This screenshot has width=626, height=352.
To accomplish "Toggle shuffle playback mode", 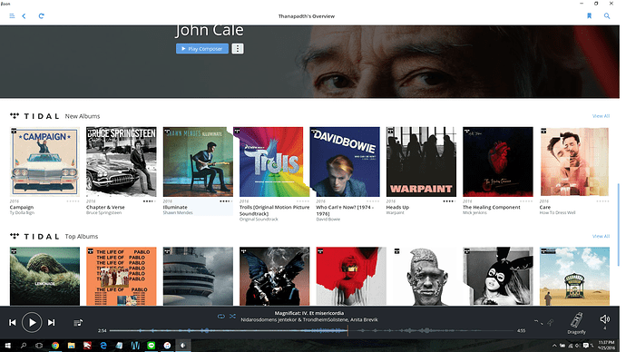I will pos(232,316).
